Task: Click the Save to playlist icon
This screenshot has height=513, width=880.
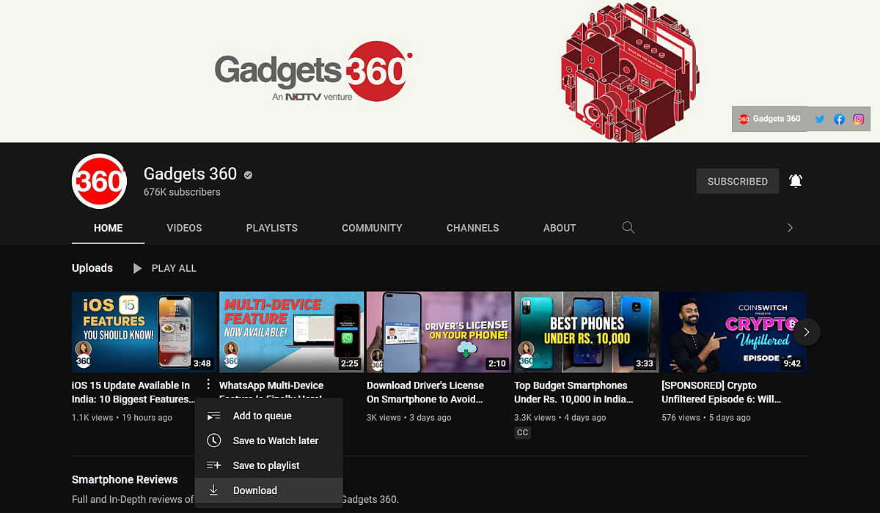Action: [x=213, y=465]
